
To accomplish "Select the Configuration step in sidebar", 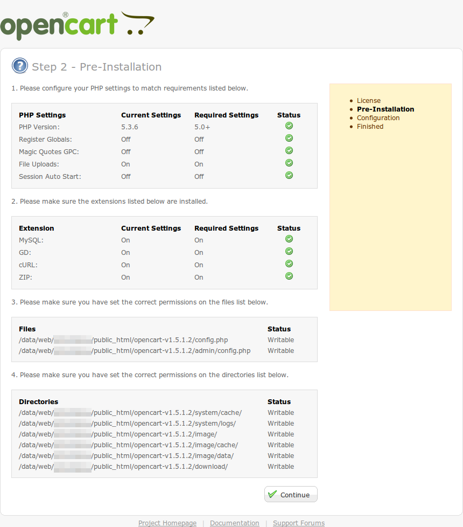I will (378, 118).
